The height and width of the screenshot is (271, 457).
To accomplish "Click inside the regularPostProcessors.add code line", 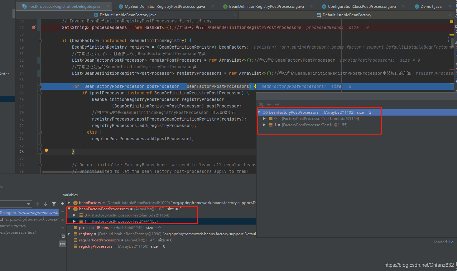I will (x=143, y=139).
